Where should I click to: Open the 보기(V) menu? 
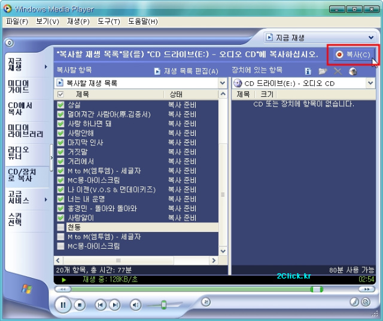[x=48, y=22]
